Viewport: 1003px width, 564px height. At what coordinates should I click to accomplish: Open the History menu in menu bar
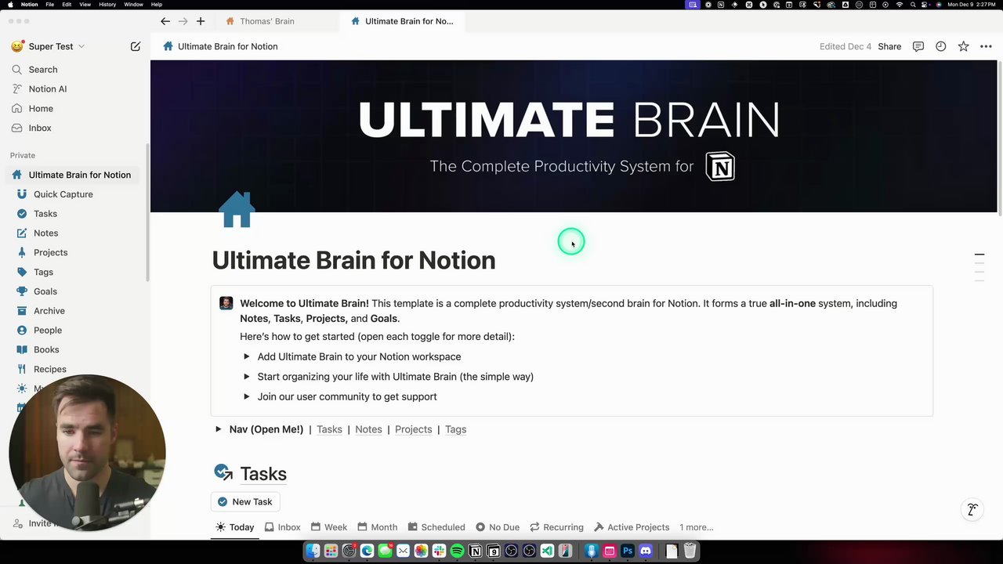(x=107, y=4)
